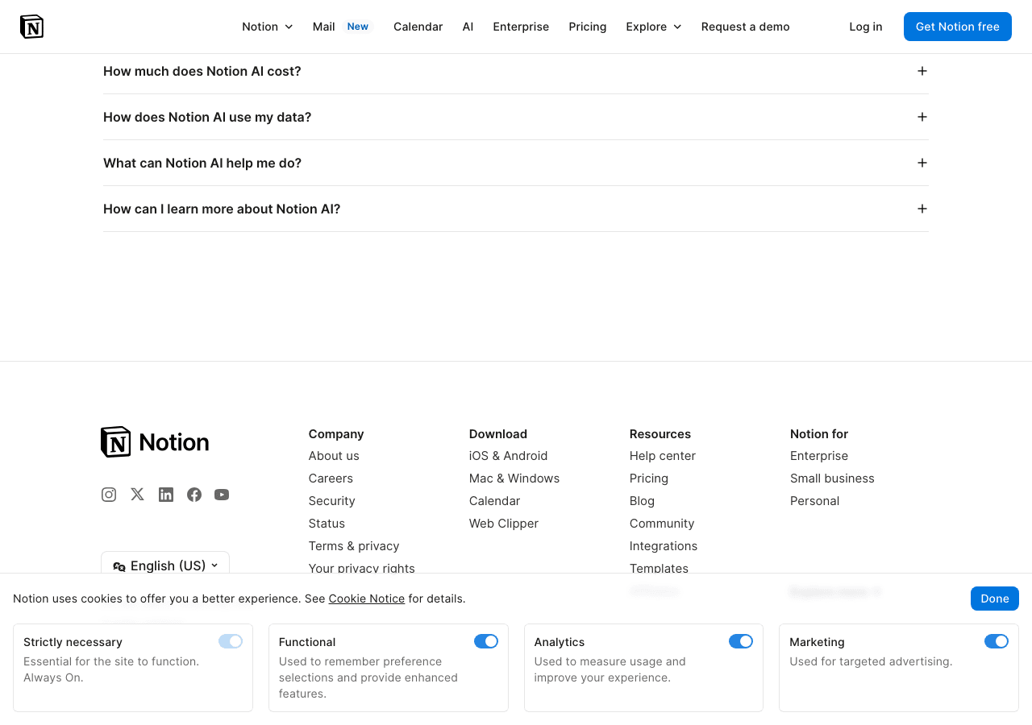Select Enterprise in the top navigation
The width and height of the screenshot is (1032, 725).
[x=521, y=27]
